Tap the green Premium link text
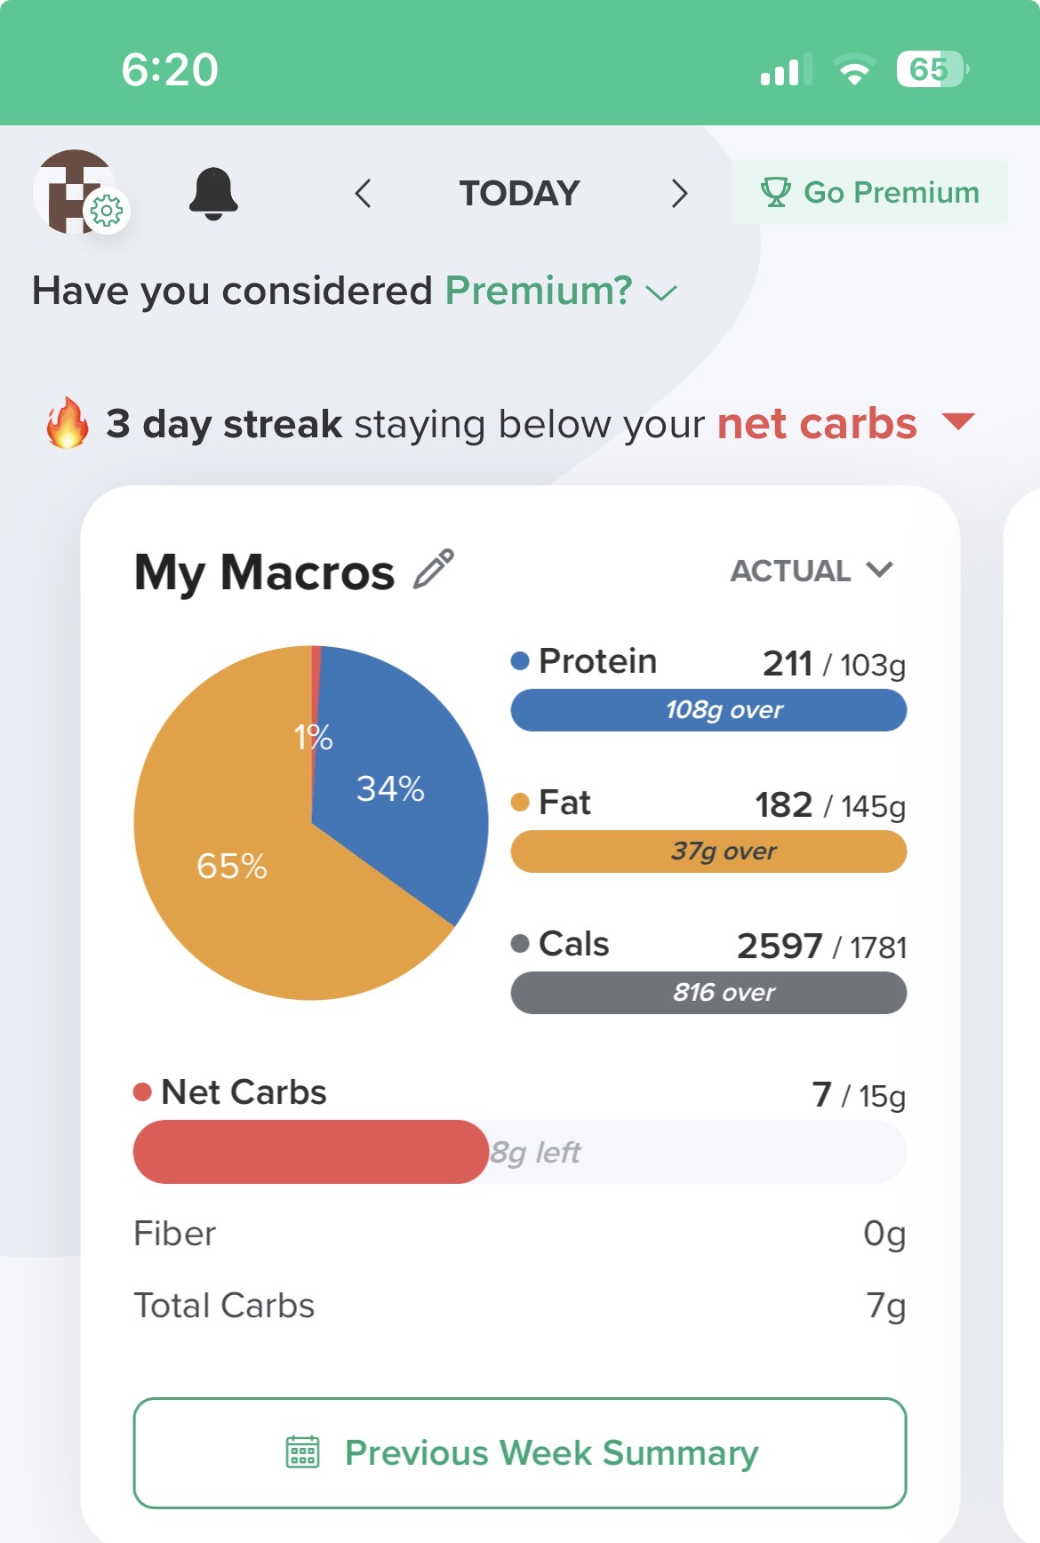The height and width of the screenshot is (1543, 1040). (539, 291)
